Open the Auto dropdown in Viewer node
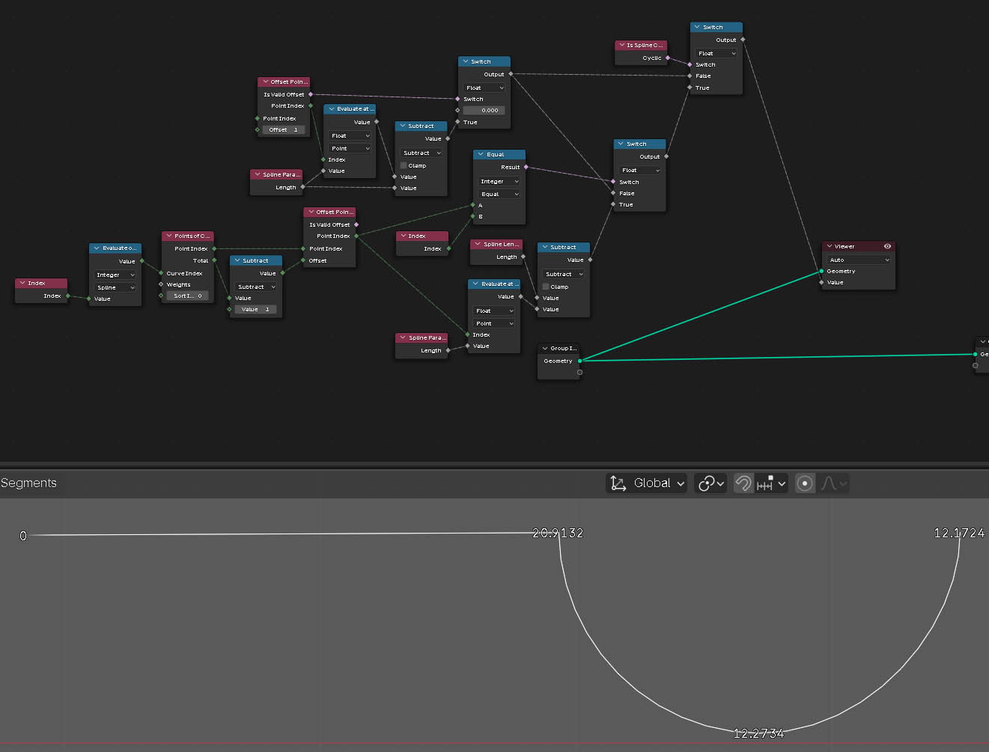Viewport: 989px width, 752px height. click(859, 260)
